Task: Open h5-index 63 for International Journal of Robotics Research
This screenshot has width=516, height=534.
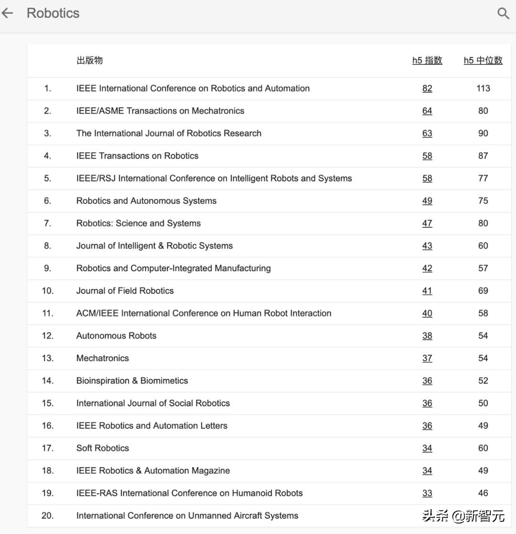Action: coord(427,133)
